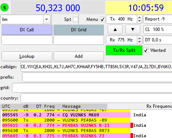Toggle the green Tx/Rx Split button
The width and height of the screenshot is (172, 138).
pyautogui.click(x=124, y=50)
